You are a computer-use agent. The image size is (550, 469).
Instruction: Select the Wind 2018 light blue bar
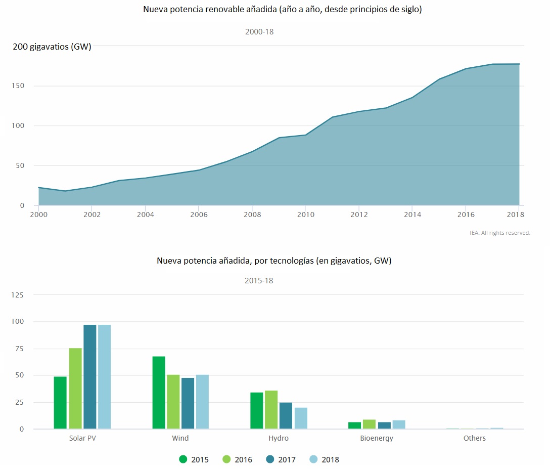click(x=202, y=402)
